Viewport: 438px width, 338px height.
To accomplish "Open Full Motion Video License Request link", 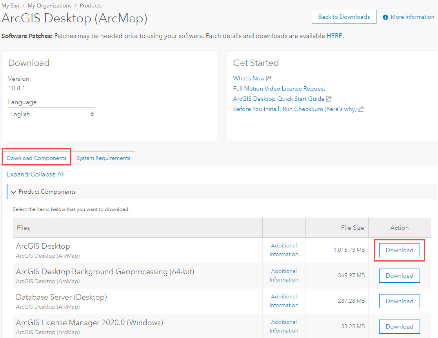I will (x=279, y=89).
